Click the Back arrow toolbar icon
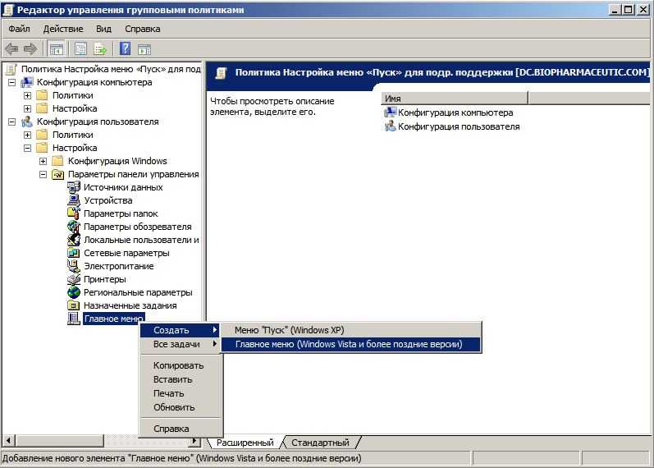654x468 pixels. click(11, 49)
